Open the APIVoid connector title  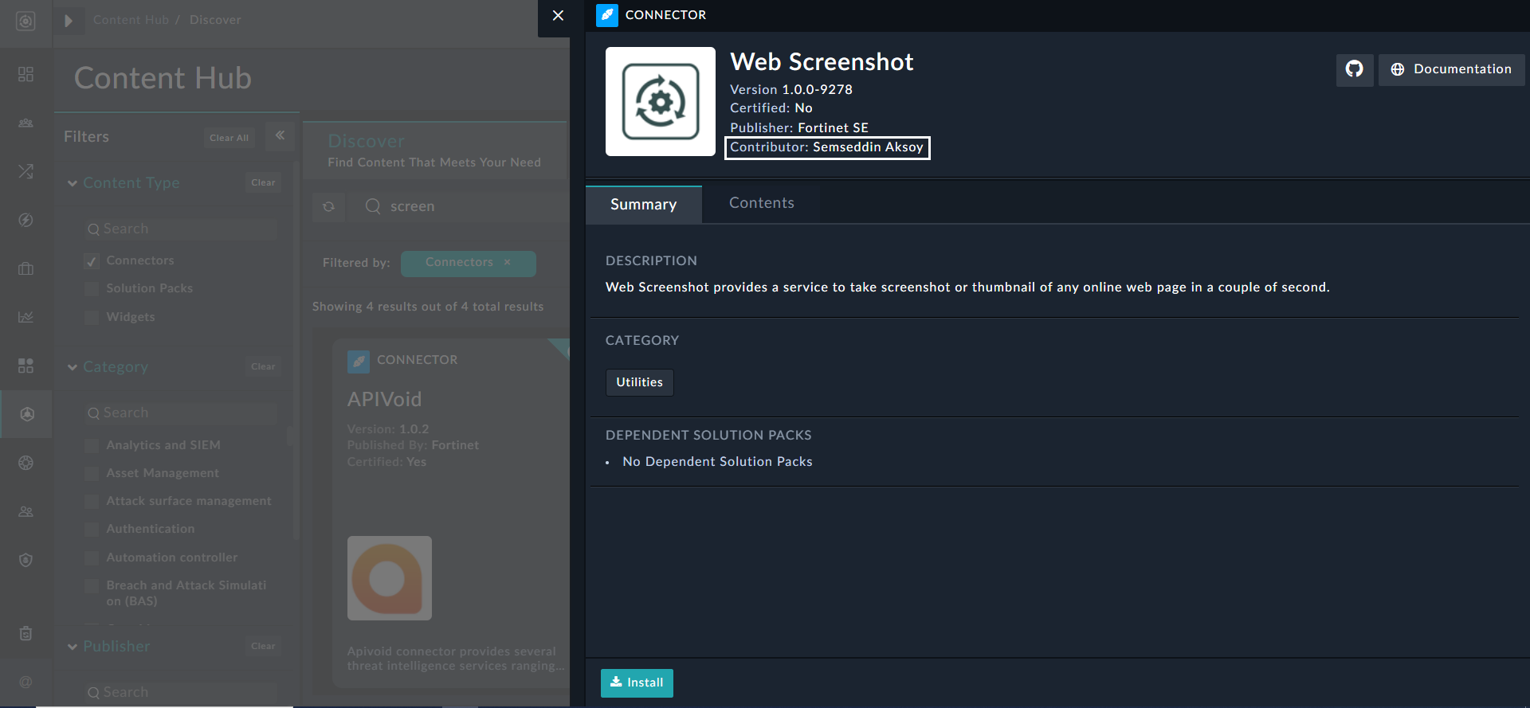pos(384,399)
